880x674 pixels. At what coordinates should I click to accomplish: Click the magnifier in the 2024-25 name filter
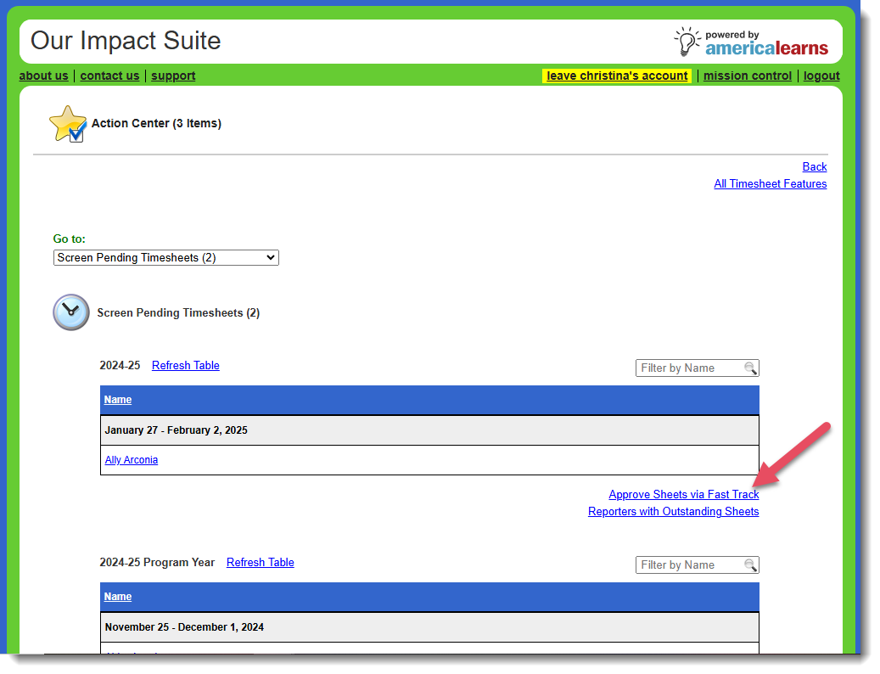point(750,368)
